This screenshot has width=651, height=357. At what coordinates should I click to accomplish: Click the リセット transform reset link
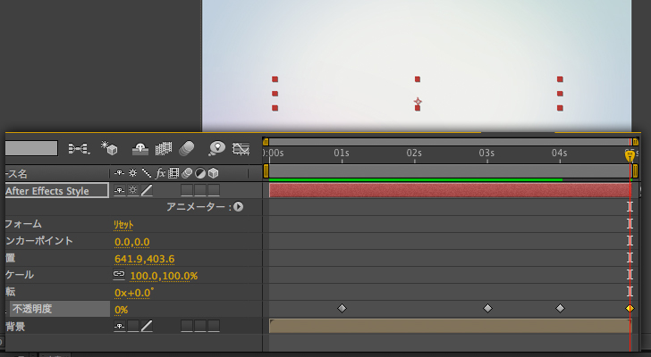[123, 225]
